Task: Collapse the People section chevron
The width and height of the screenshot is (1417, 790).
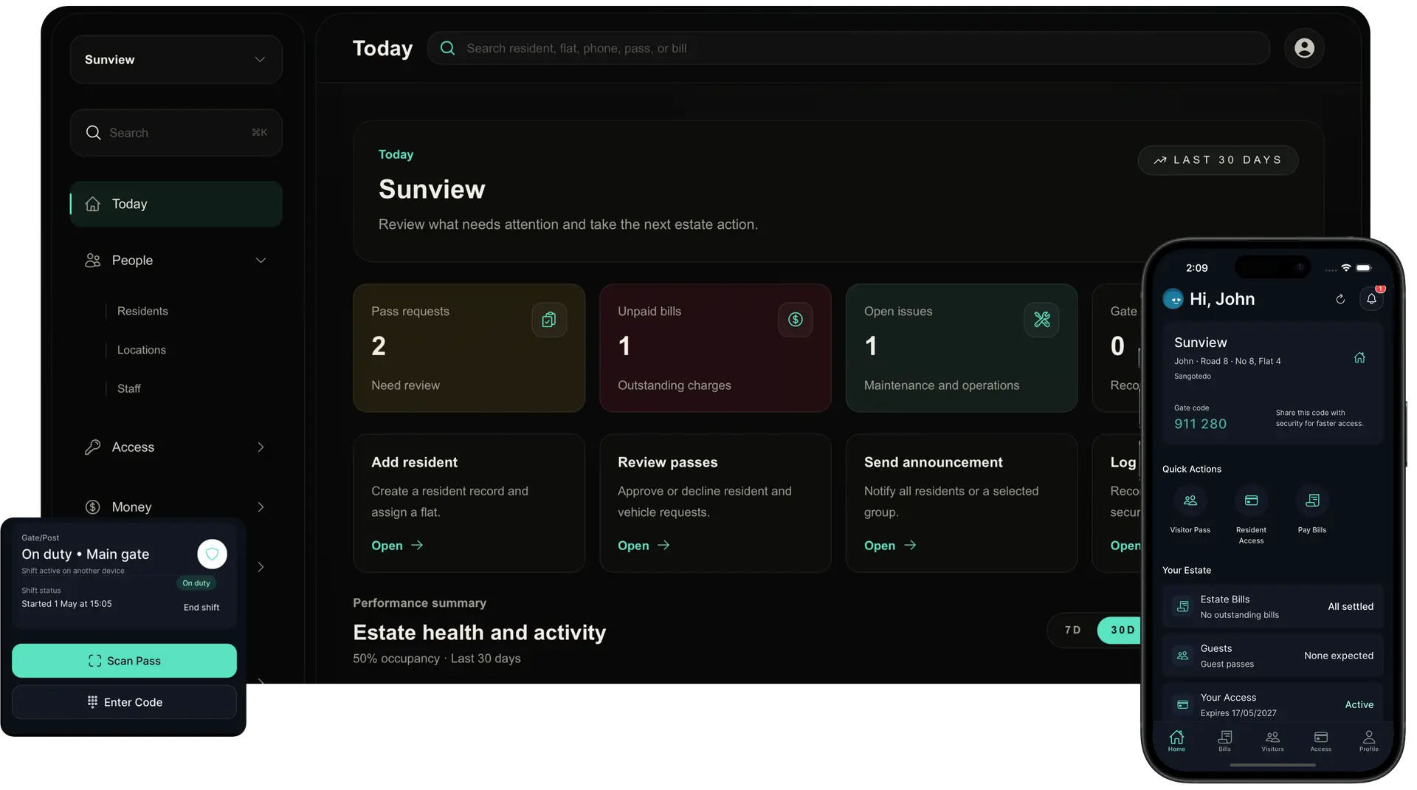Action: [x=261, y=261]
